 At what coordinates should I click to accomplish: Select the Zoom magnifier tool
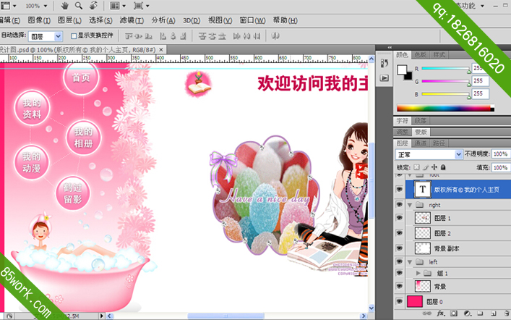click(x=79, y=6)
